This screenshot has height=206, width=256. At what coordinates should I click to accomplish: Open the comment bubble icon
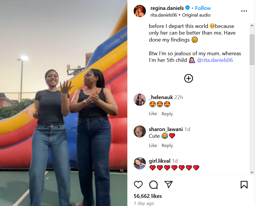coord(153,184)
